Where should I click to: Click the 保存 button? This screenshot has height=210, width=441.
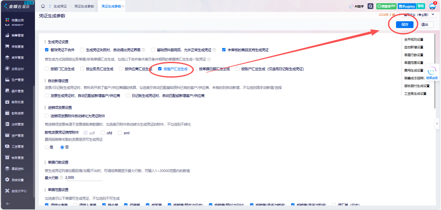point(404,24)
